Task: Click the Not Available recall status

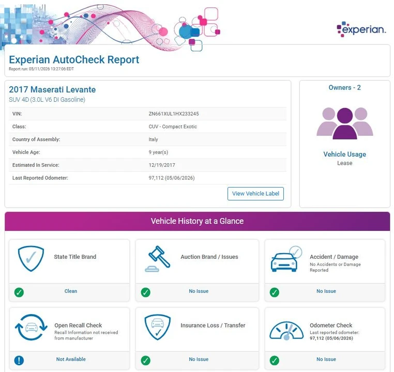Action: click(71, 359)
